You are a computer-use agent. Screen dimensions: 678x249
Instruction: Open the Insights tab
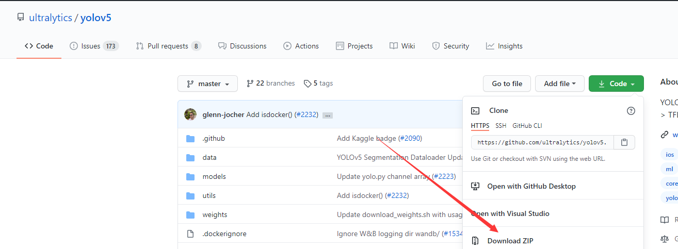coord(504,46)
